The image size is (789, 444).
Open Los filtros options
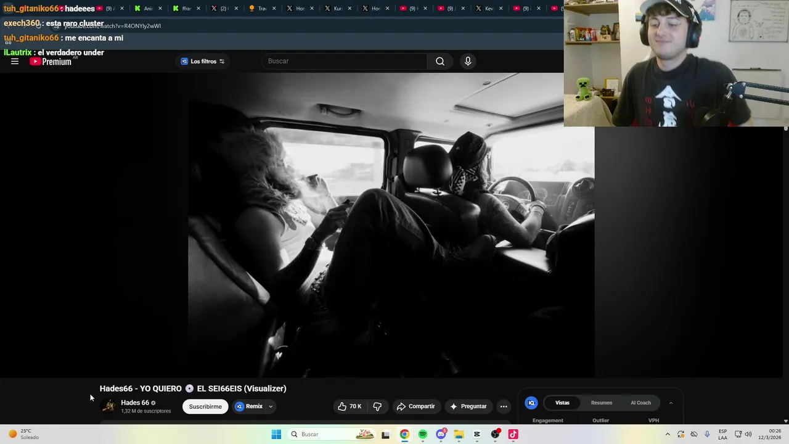point(203,61)
